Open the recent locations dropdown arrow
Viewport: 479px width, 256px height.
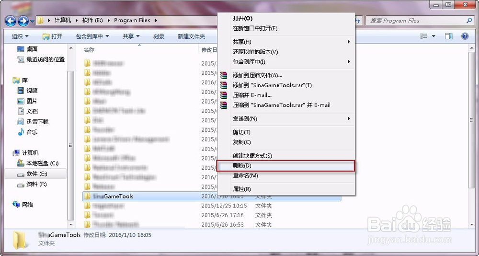[x=33, y=21]
